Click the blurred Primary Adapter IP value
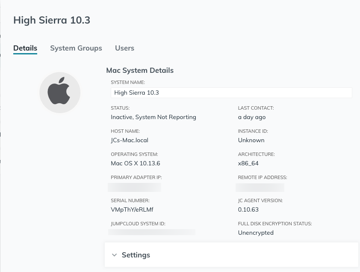 (x=135, y=187)
